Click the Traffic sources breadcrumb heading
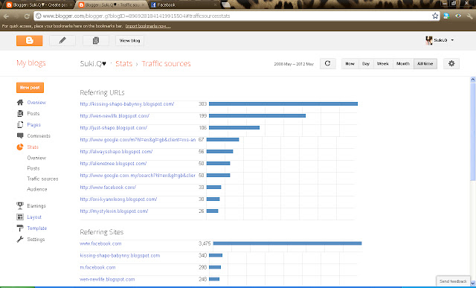This screenshot has height=288, width=476. 166,63
